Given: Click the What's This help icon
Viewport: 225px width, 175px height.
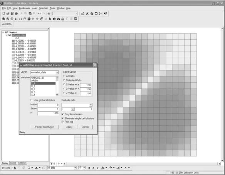Looking at the screenshot, I should (x=106, y=14).
